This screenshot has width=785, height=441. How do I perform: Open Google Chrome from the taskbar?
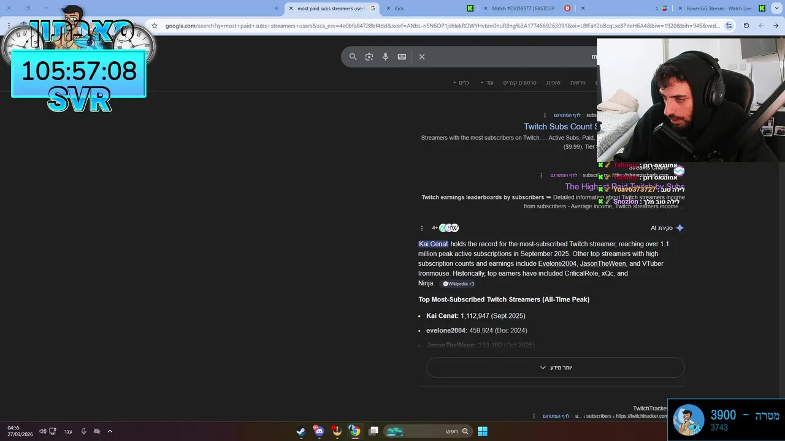pyautogui.click(x=354, y=431)
